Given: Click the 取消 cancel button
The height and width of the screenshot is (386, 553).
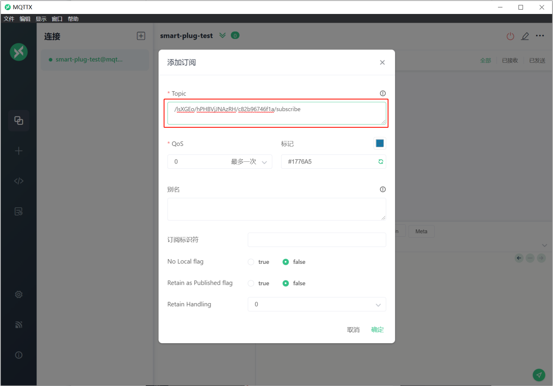Looking at the screenshot, I should (353, 330).
